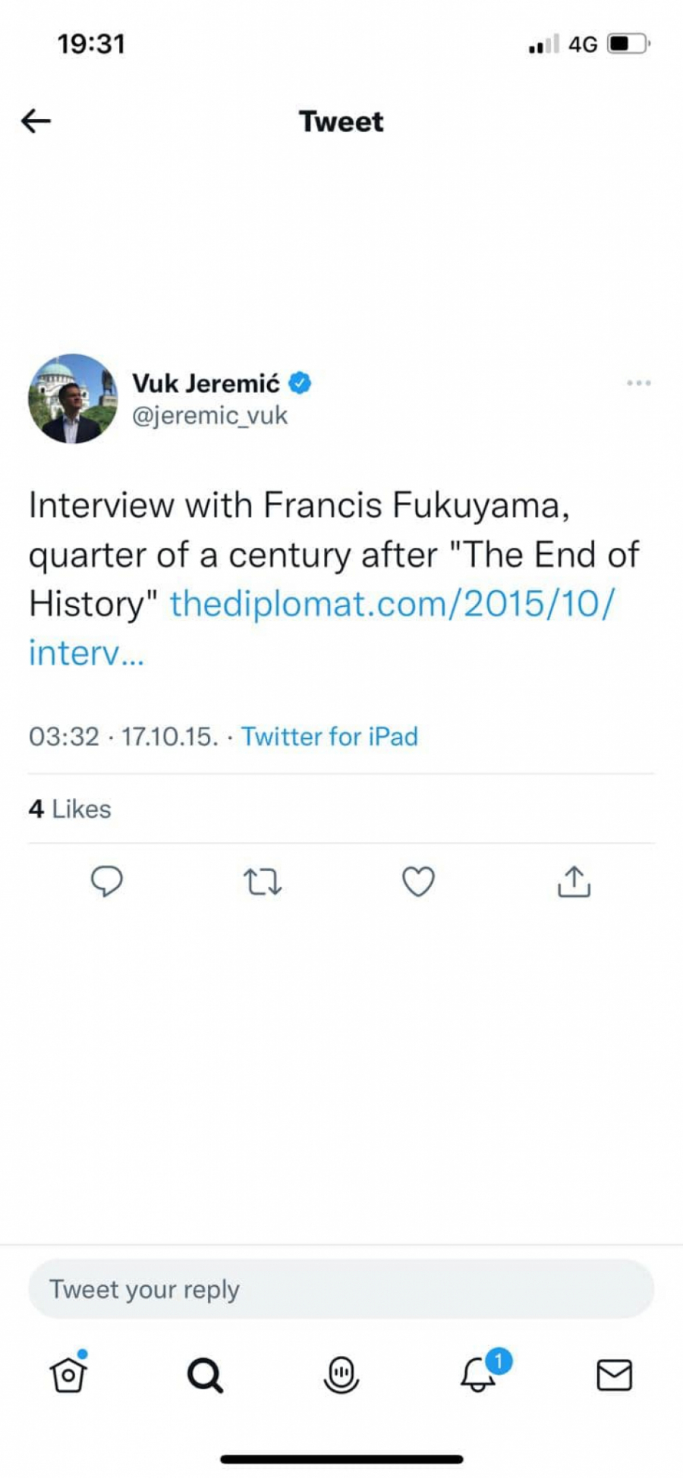
Task: Tap the Twitter for iPad source link
Action: tap(329, 737)
